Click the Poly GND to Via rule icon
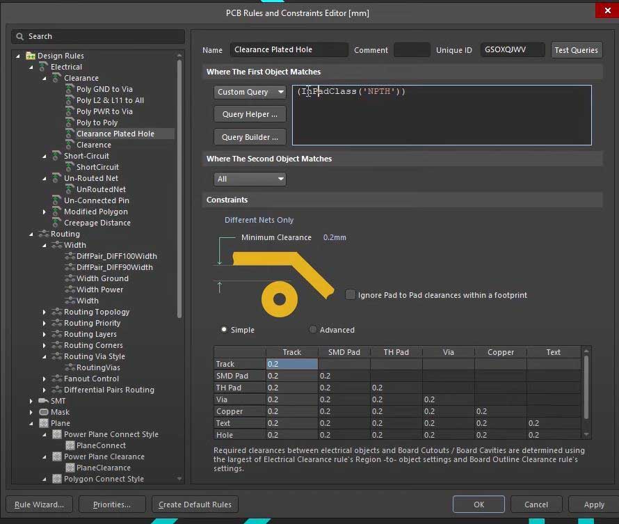 click(70, 89)
